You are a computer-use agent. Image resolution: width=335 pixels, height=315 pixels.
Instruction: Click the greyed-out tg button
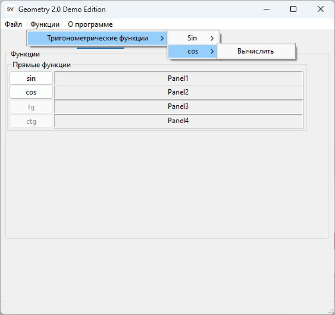[x=31, y=107]
